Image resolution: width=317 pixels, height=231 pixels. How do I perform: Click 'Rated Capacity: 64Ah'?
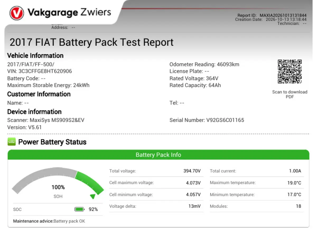(195, 85)
